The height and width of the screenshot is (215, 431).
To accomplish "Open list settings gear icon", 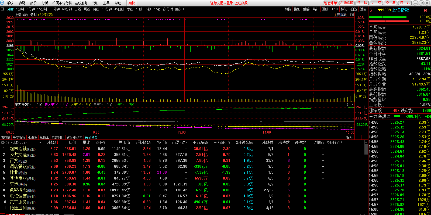I will [3, 143].
